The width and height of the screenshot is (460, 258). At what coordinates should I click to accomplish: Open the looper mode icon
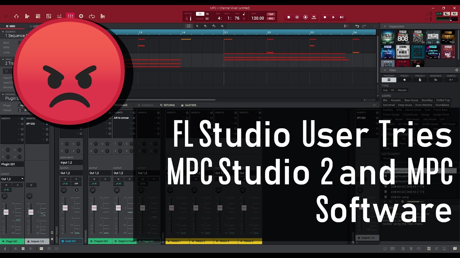pos(92,16)
